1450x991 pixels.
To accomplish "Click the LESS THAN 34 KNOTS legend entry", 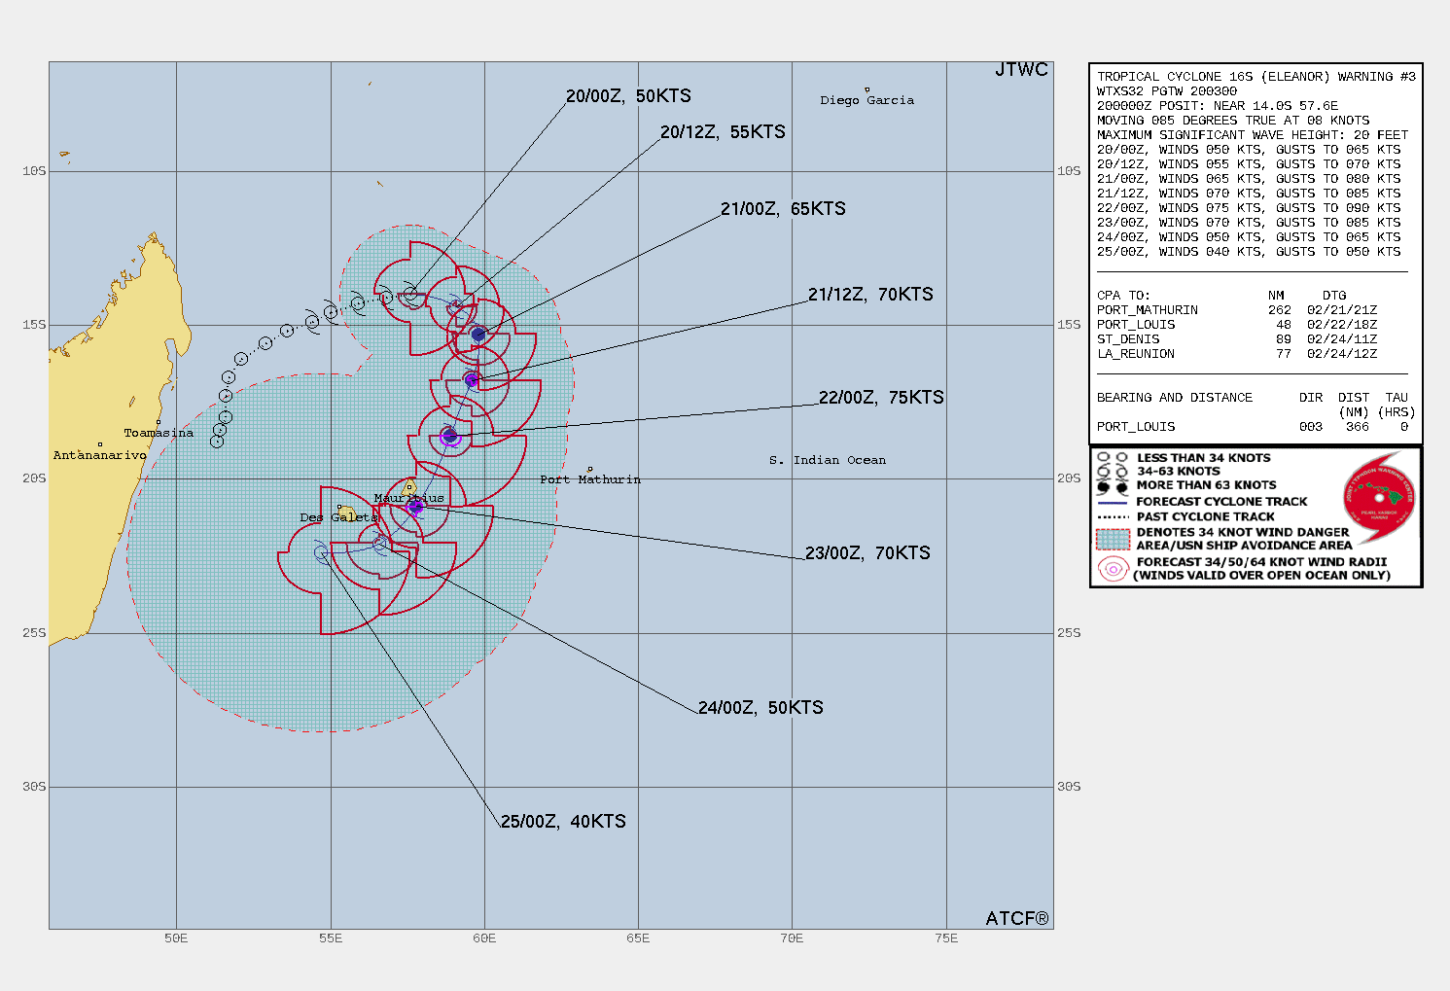I will pyautogui.click(x=1204, y=458).
